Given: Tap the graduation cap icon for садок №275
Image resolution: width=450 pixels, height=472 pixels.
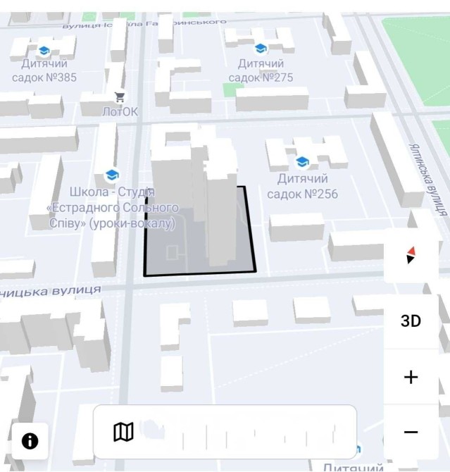Looking at the screenshot, I should [261, 49].
